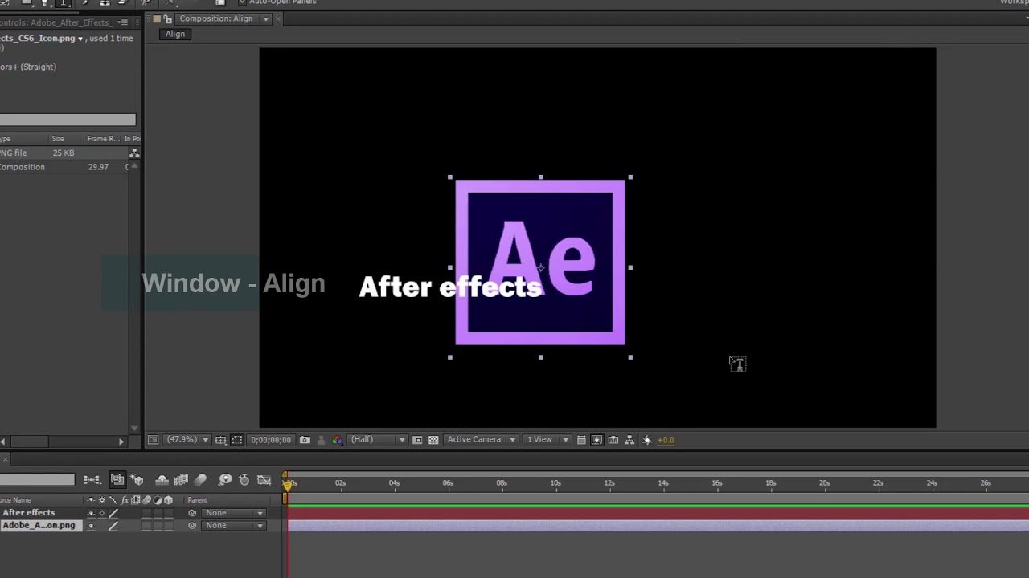This screenshot has height=578, width=1029.
Task: Open the Parent dropdown for Adobe_A...on.png layer
Action: [233, 525]
